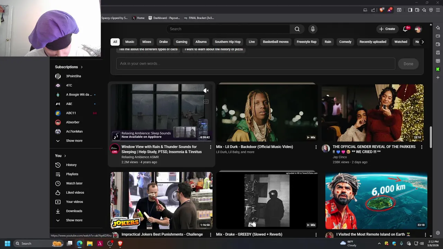Open Brave Talk camera icon in sidebar
The image size is (443, 249).
pos(438,36)
